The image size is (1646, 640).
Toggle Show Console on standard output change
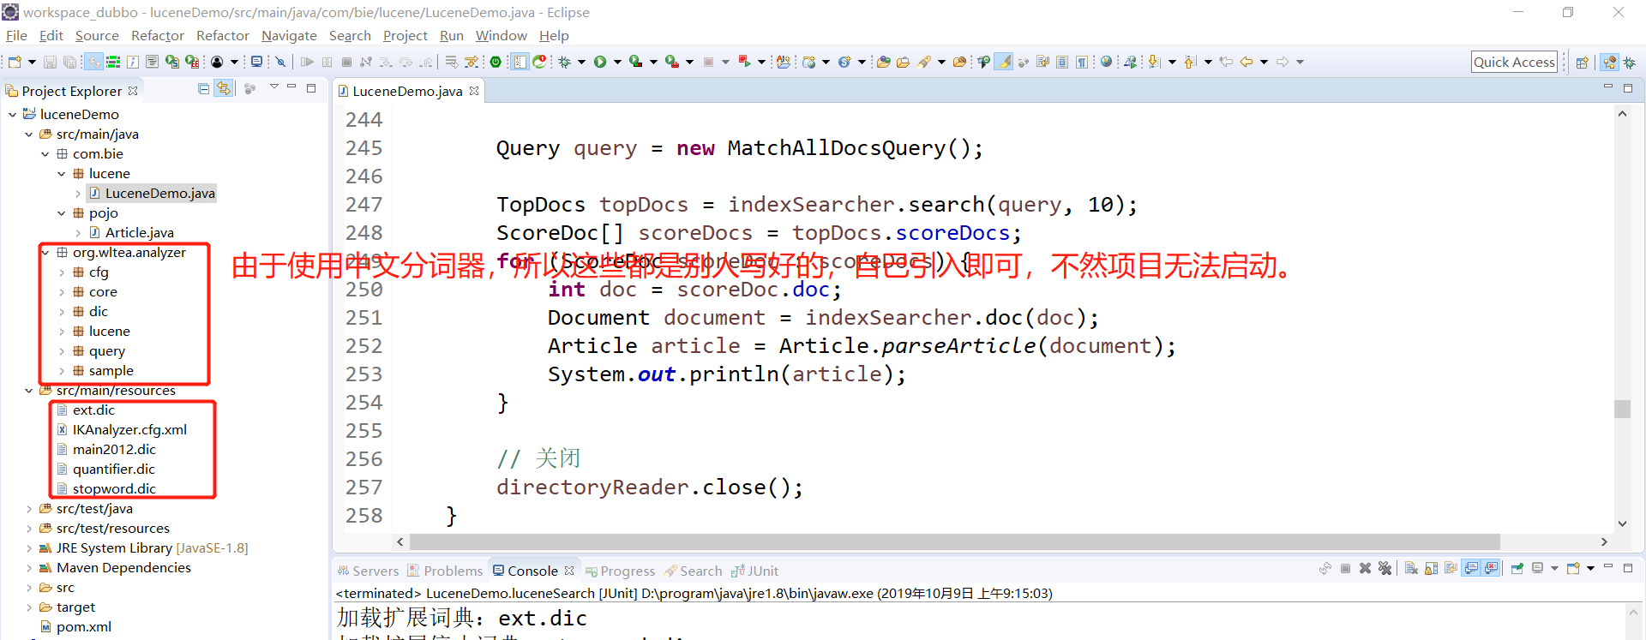(1471, 568)
